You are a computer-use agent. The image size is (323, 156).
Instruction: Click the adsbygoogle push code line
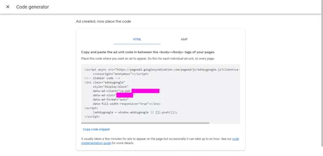(x=135, y=112)
